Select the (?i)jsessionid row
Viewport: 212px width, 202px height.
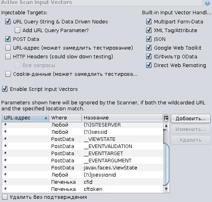pyautogui.click(x=83, y=175)
